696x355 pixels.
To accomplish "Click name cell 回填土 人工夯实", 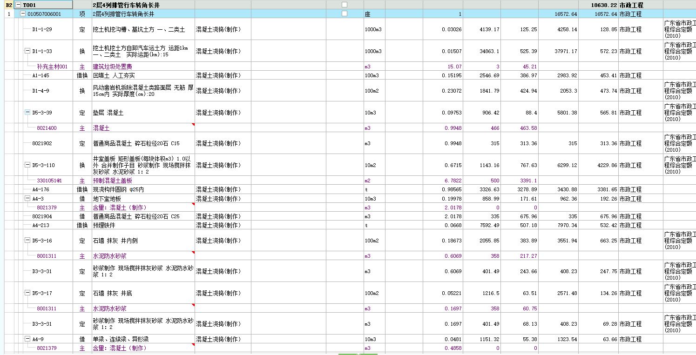I will point(114,75).
